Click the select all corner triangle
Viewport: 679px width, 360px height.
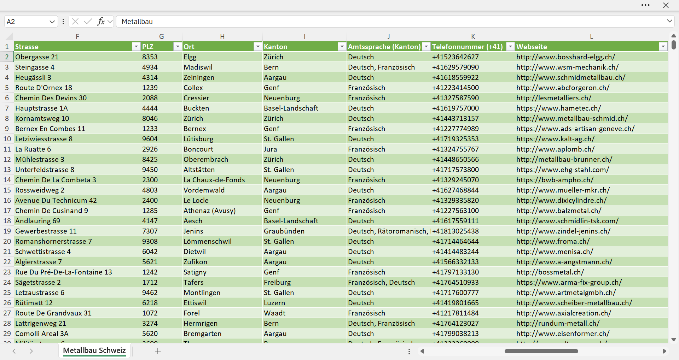9,36
